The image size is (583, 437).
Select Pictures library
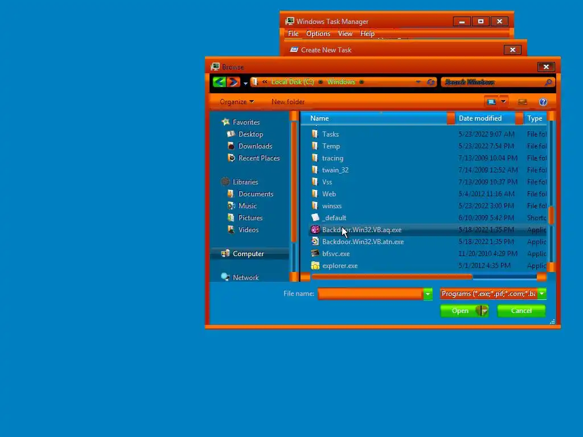(251, 217)
